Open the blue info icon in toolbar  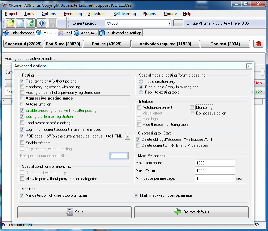pyautogui.click(x=41, y=23)
